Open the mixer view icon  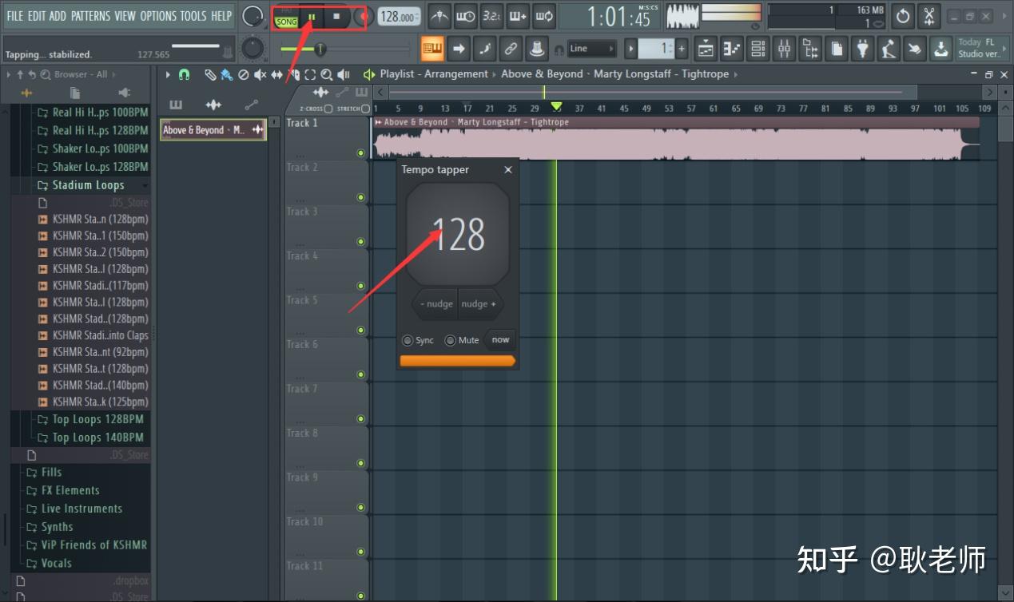(x=785, y=49)
